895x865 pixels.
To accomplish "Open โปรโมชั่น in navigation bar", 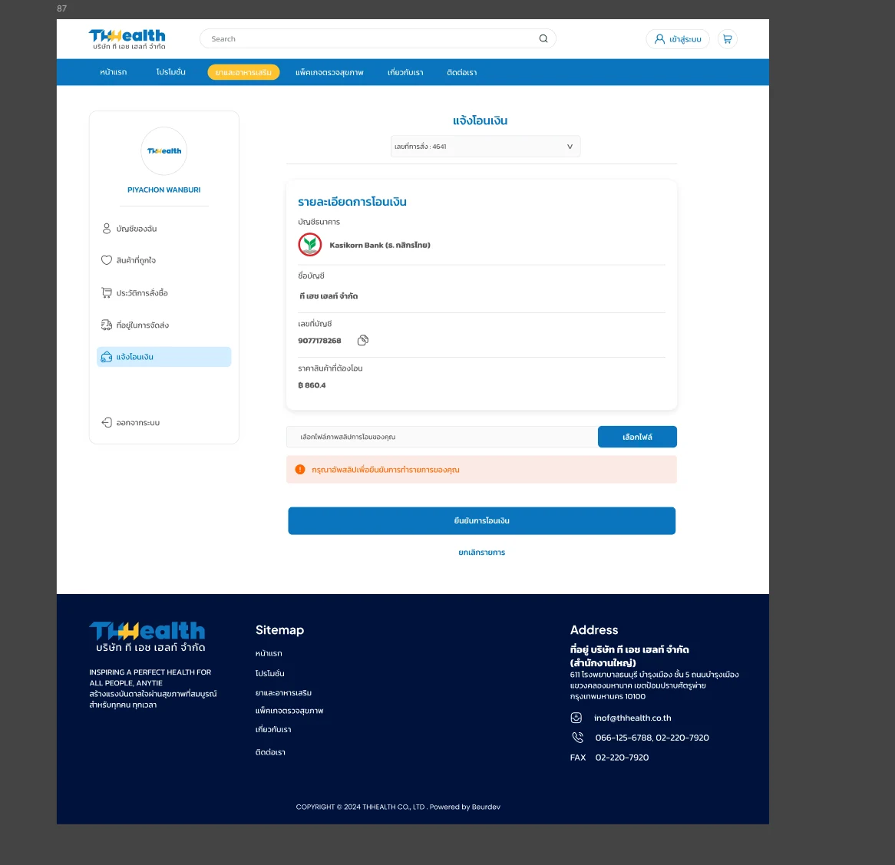I will click(x=170, y=72).
